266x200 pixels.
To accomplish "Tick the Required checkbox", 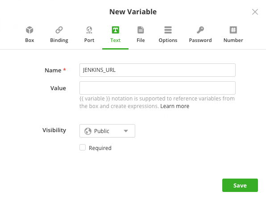I will coord(83,147).
